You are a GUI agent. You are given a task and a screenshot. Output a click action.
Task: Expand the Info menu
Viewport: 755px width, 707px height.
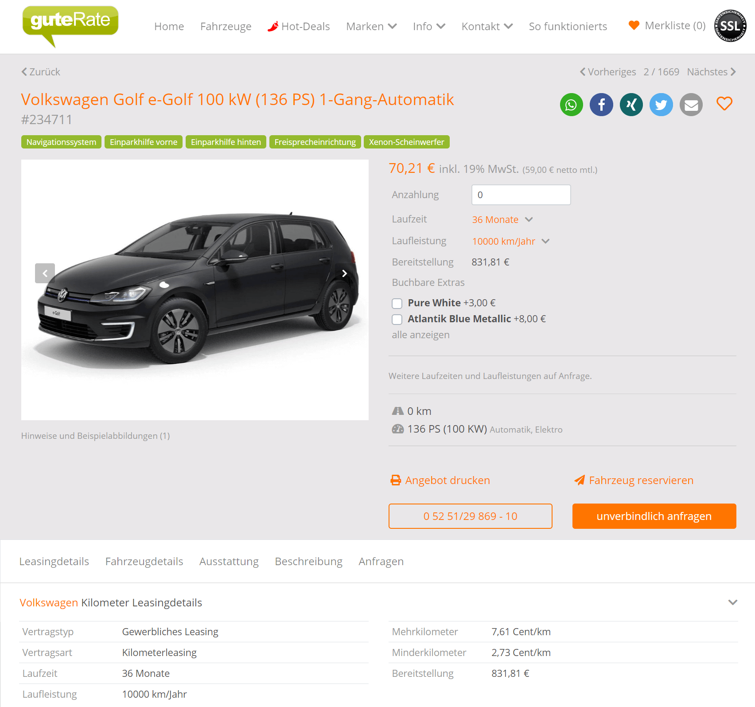point(429,26)
